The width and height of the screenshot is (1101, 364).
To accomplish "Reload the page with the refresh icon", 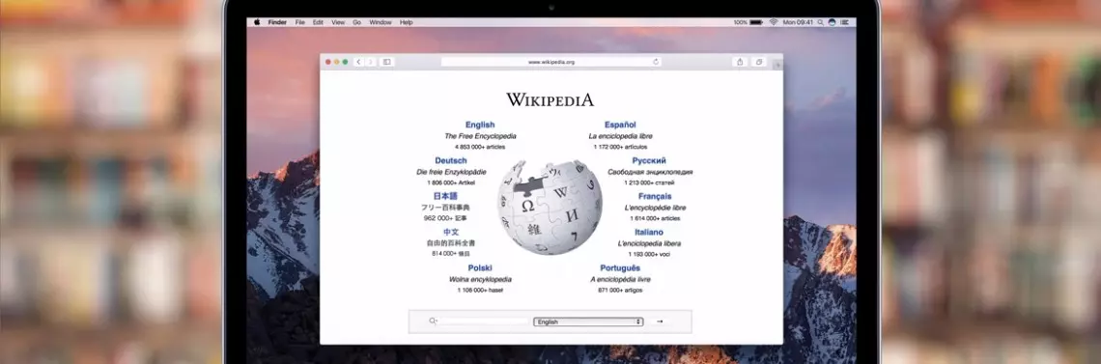I will click(656, 62).
